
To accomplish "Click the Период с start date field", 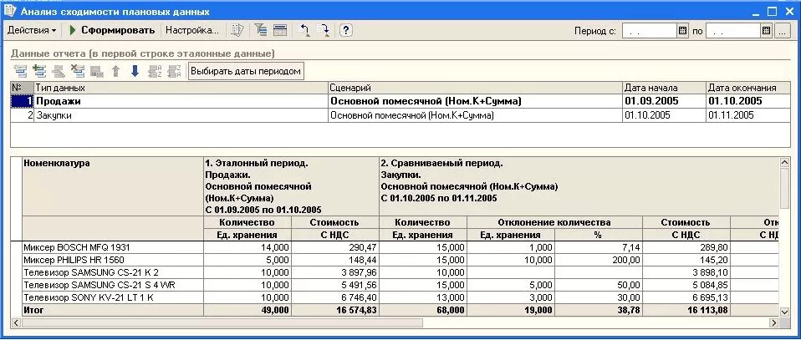I will (650, 31).
